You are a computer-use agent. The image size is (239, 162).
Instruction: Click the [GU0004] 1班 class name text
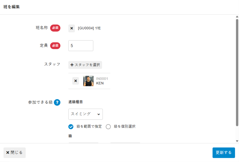coord(89,28)
